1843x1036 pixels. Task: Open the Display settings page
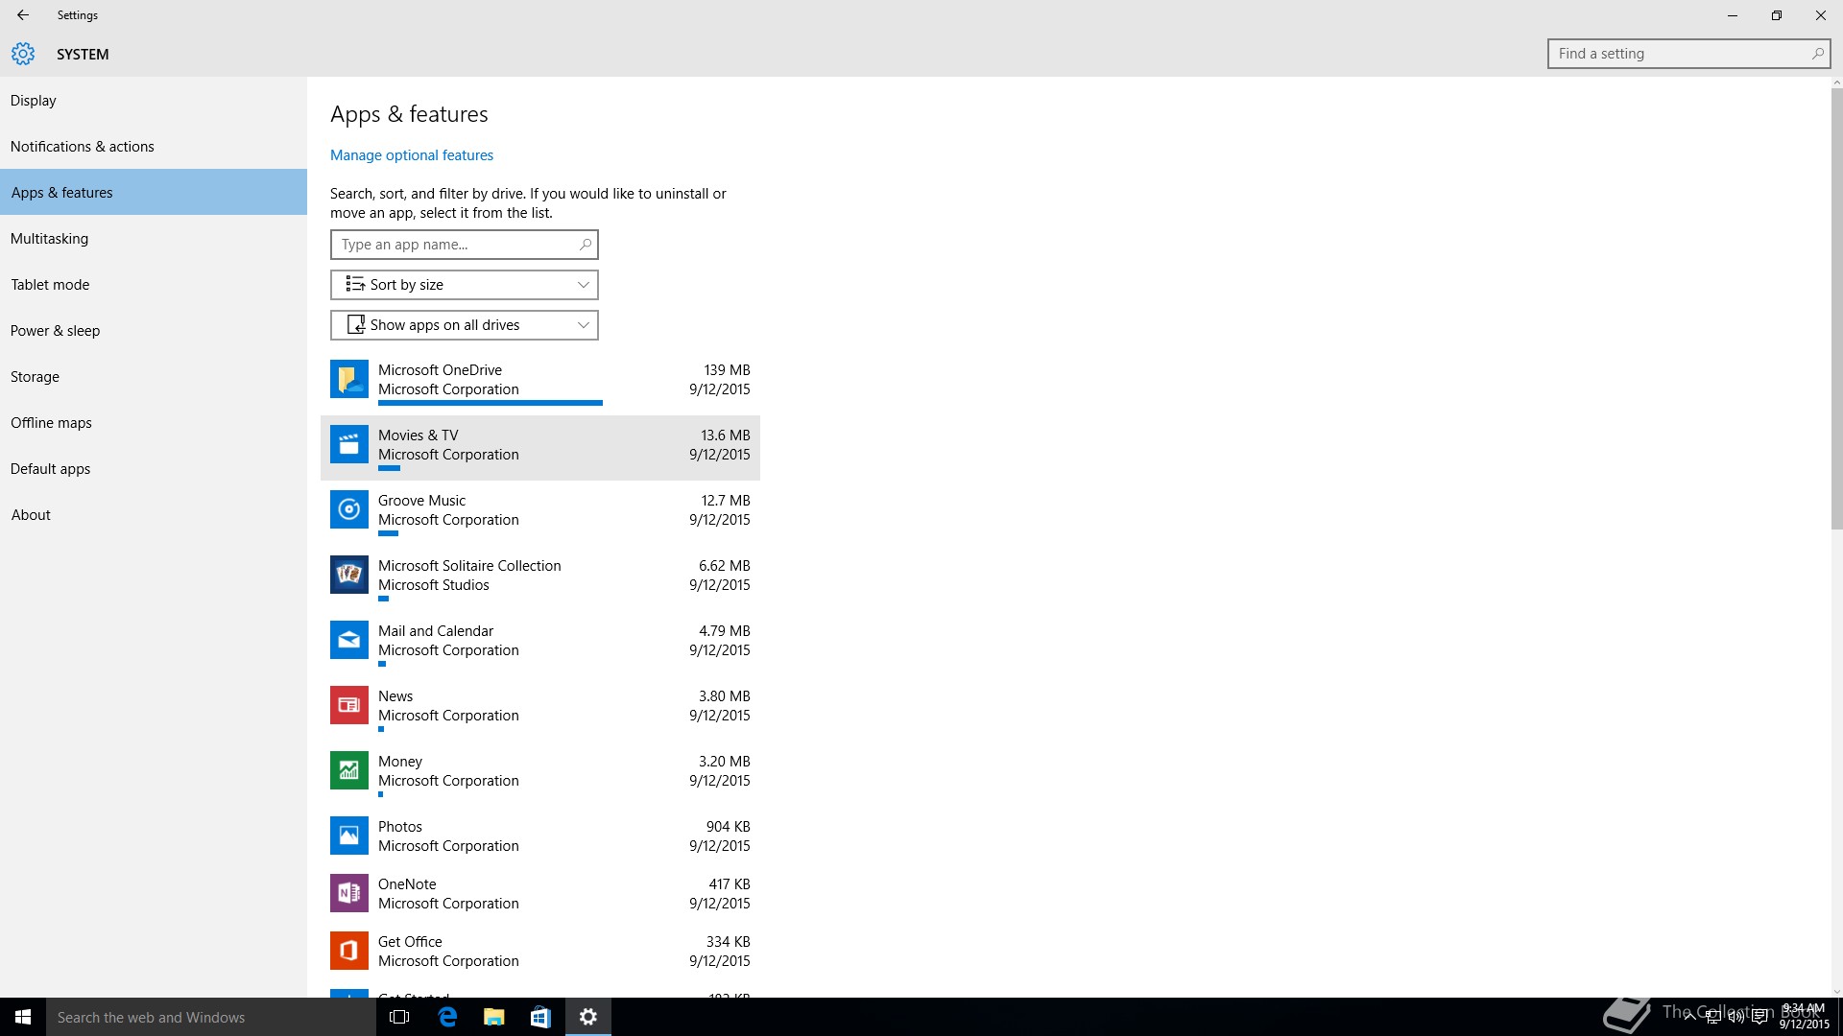[154, 101]
